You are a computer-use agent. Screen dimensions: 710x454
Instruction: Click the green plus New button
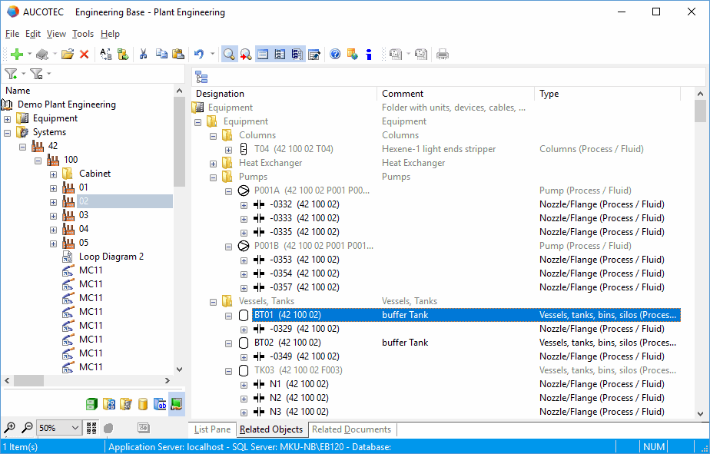click(16, 54)
